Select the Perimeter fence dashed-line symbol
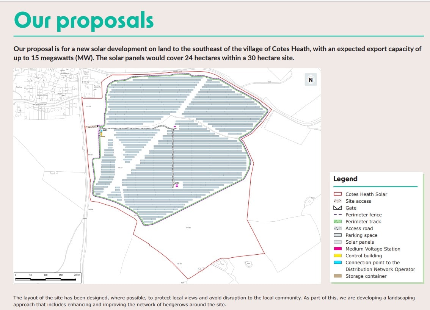Image resolution: width=430 pixels, height=310 pixels. pyautogui.click(x=337, y=214)
